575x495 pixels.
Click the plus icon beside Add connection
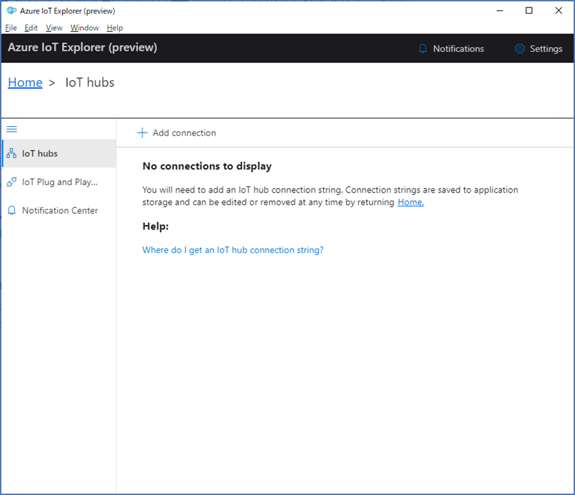click(143, 132)
